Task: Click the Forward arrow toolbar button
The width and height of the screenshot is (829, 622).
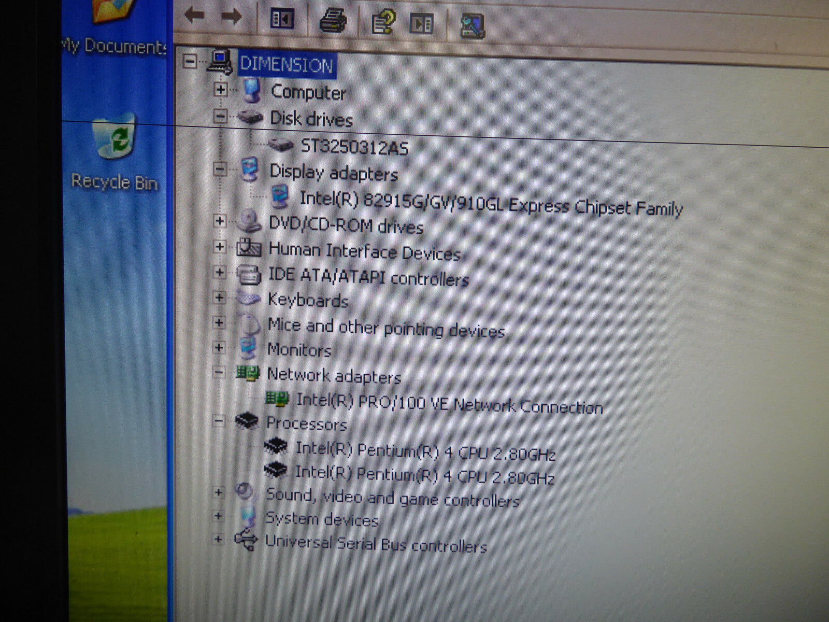Action: (232, 17)
